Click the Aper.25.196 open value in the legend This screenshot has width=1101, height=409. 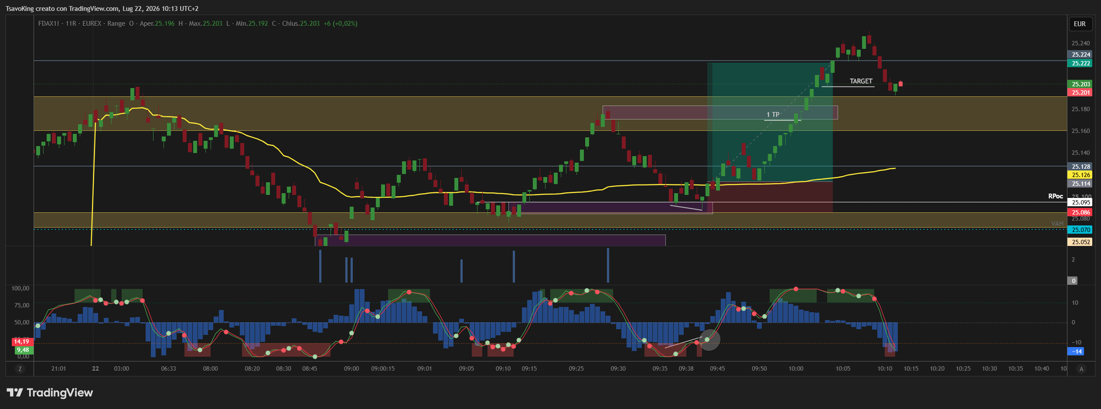pyautogui.click(x=157, y=24)
